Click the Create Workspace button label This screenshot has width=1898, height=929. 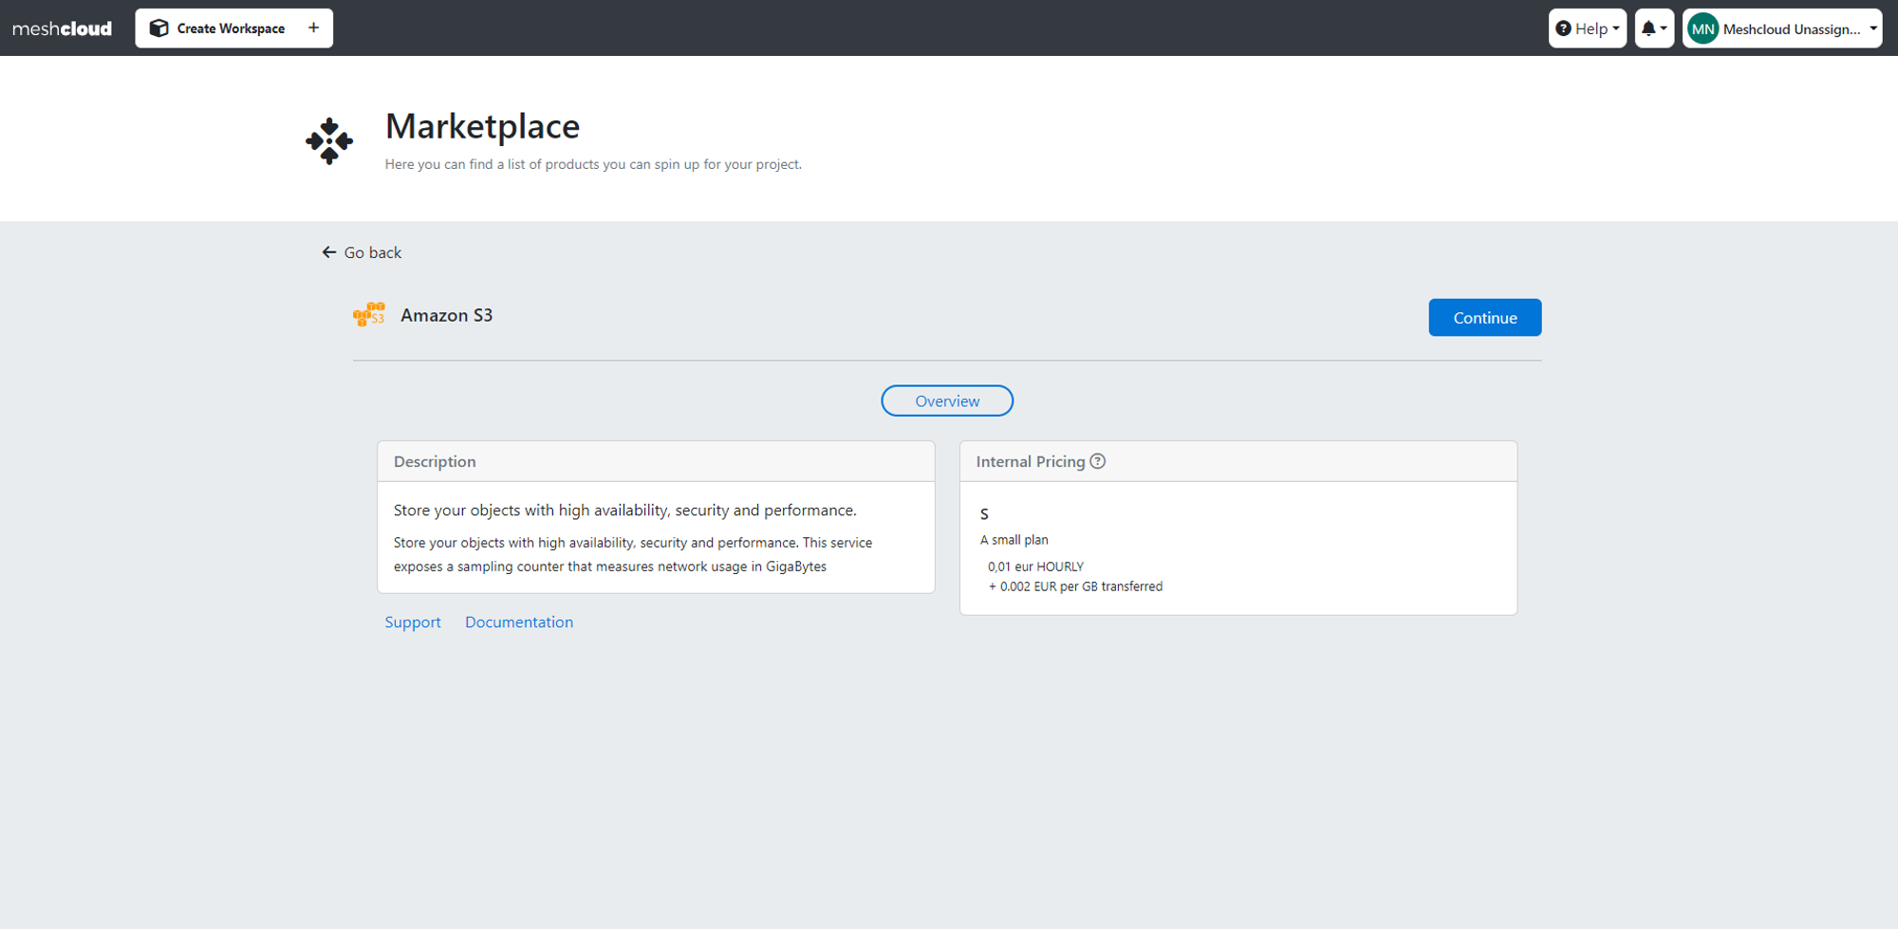[x=231, y=28]
